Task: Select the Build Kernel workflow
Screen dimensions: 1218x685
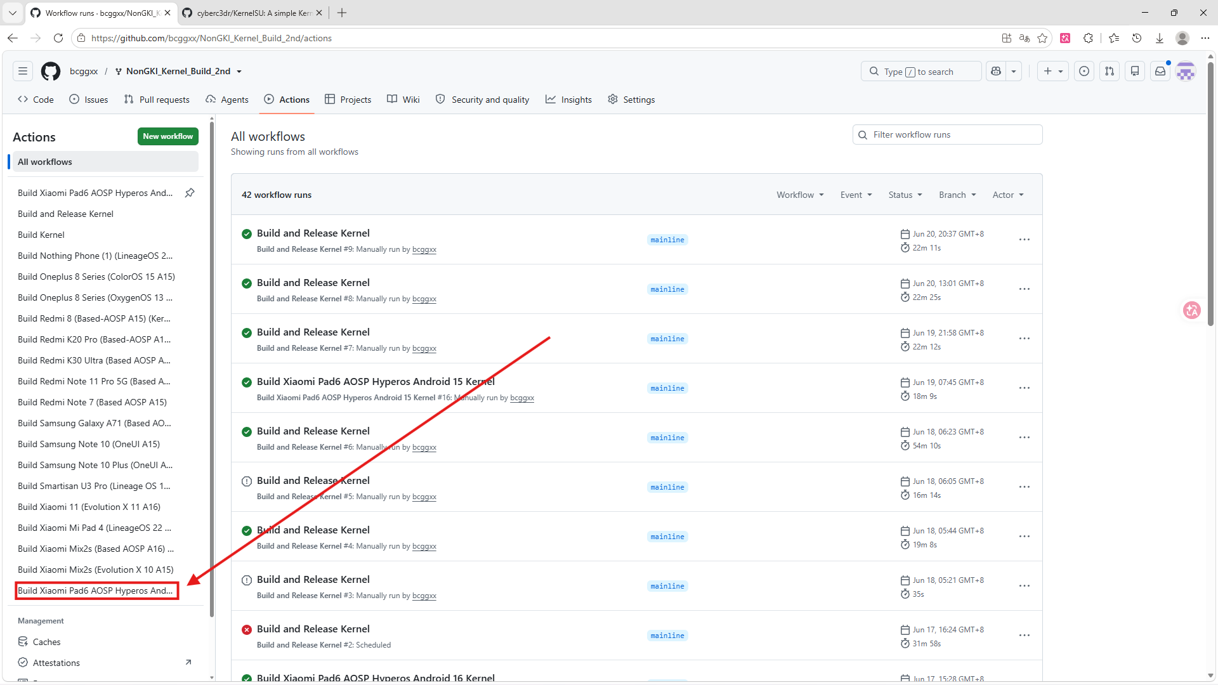Action: coord(41,235)
